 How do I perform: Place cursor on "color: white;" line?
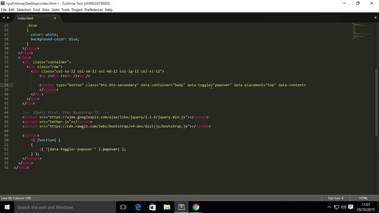click(44, 34)
